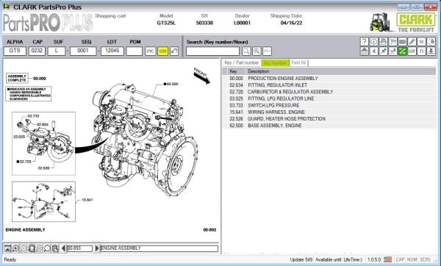
Task: Click the SUF field showing L
Action: pos(57,51)
